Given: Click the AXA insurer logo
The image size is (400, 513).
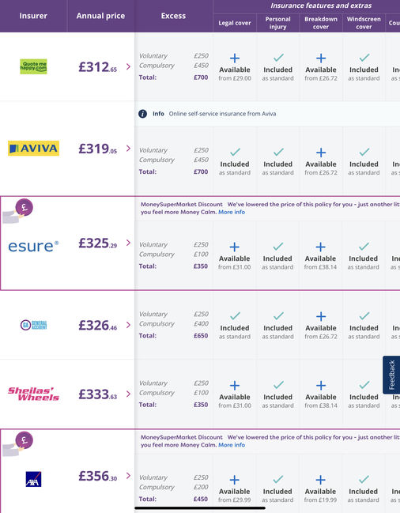Looking at the screenshot, I should click(33, 479).
